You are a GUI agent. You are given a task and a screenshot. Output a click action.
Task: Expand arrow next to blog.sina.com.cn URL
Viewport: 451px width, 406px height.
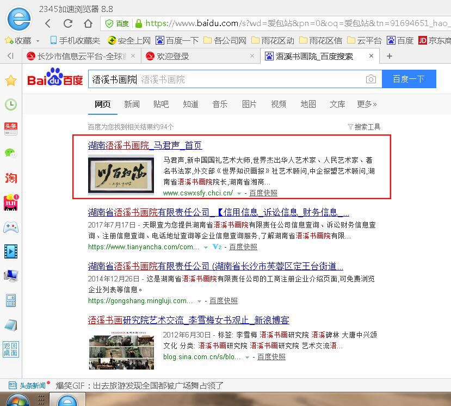point(247,358)
